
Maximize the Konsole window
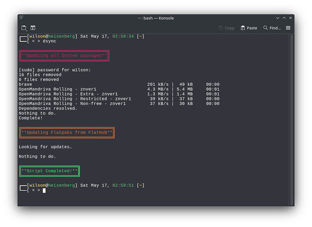coord(284,18)
